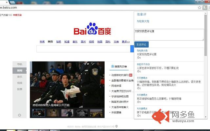
Task: Select the fourth news carousel thumbnail
Action: 82,113
